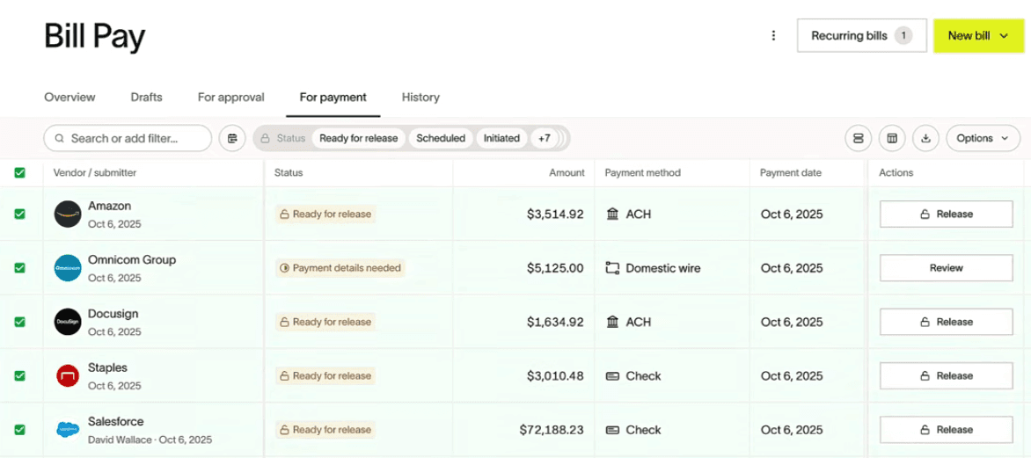
Task: Click the check icon in Salesforce row
Action: (x=613, y=430)
